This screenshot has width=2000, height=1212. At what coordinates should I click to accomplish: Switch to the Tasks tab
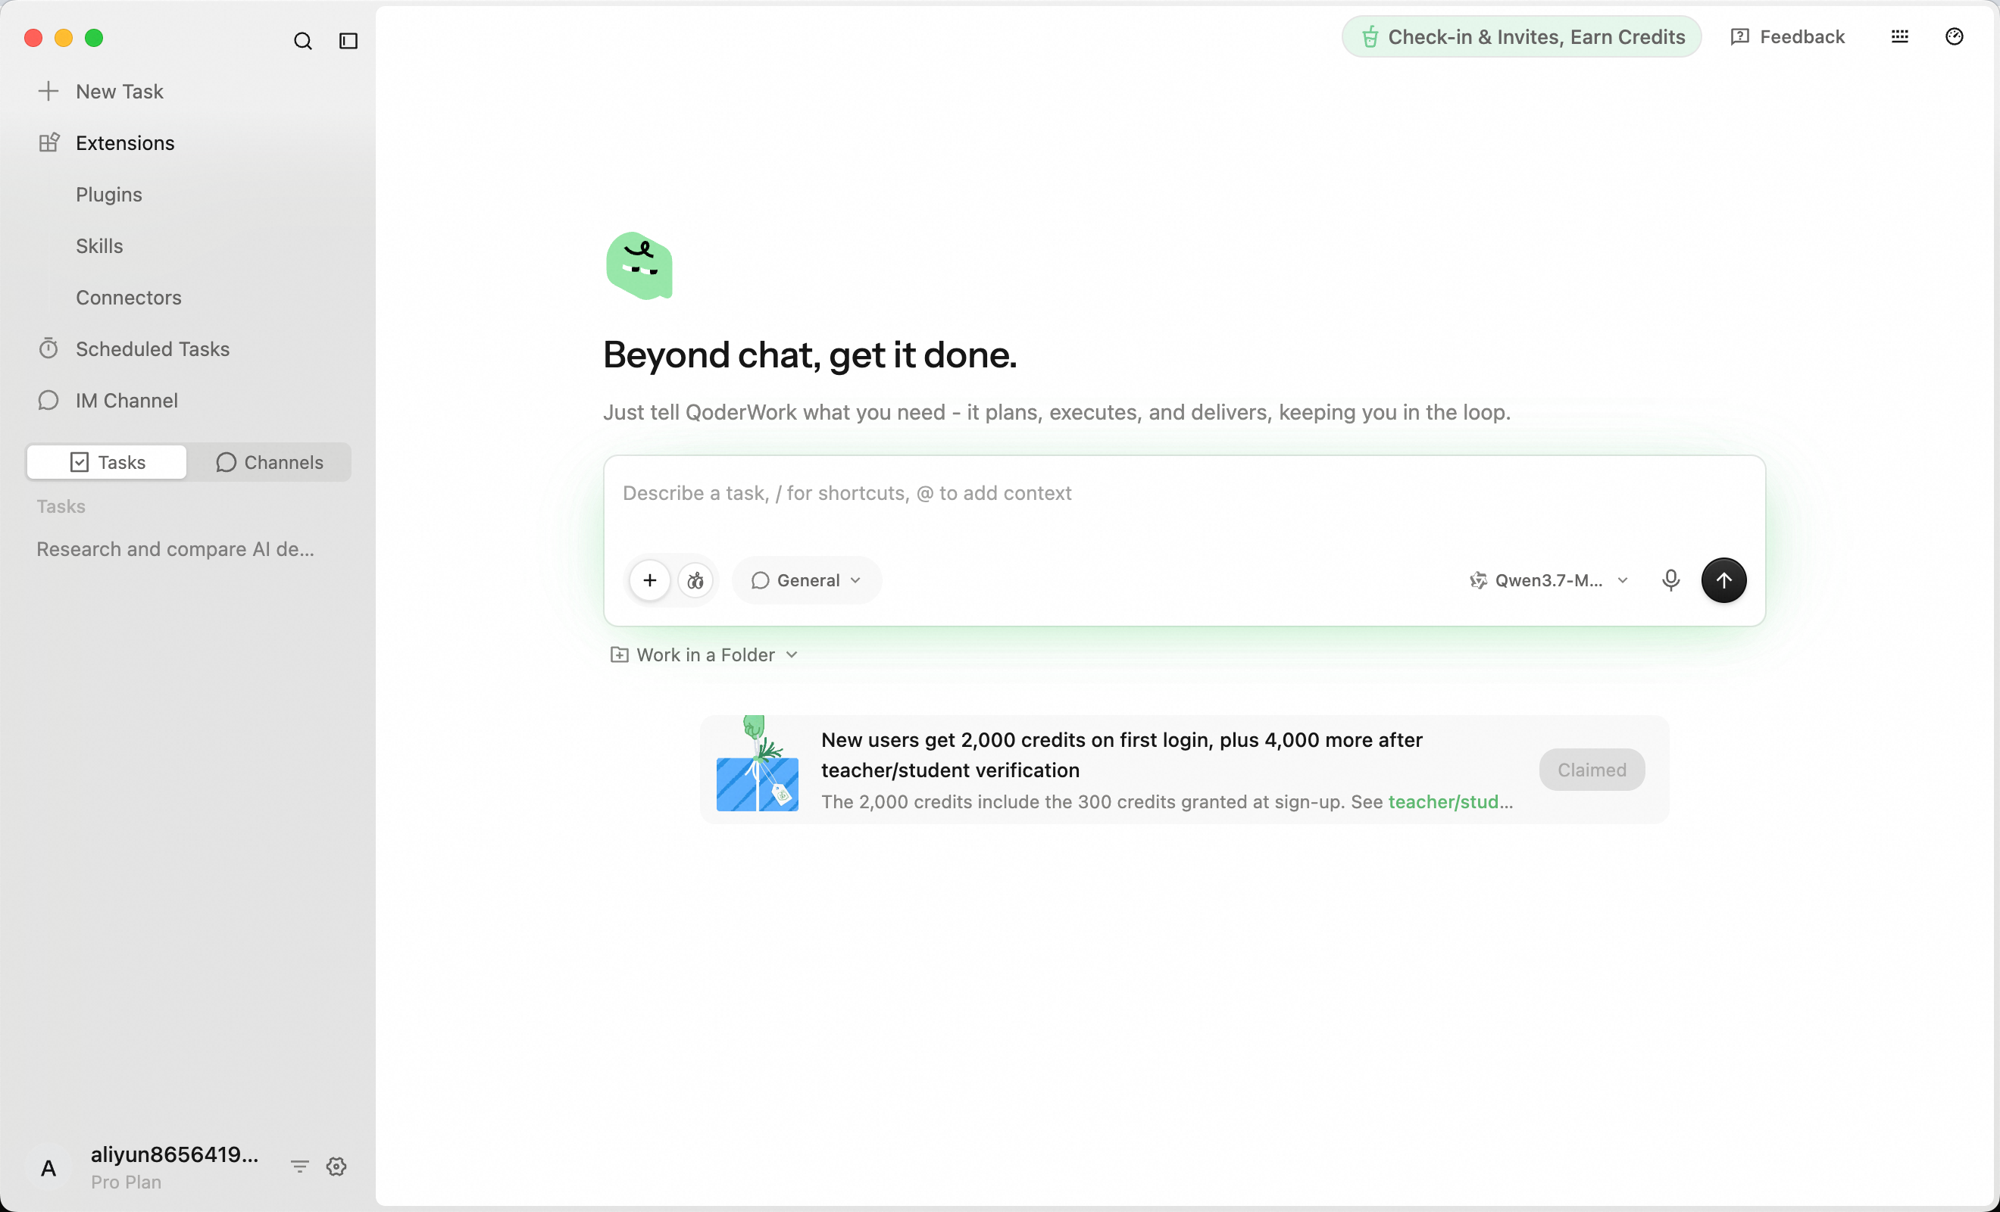[107, 462]
